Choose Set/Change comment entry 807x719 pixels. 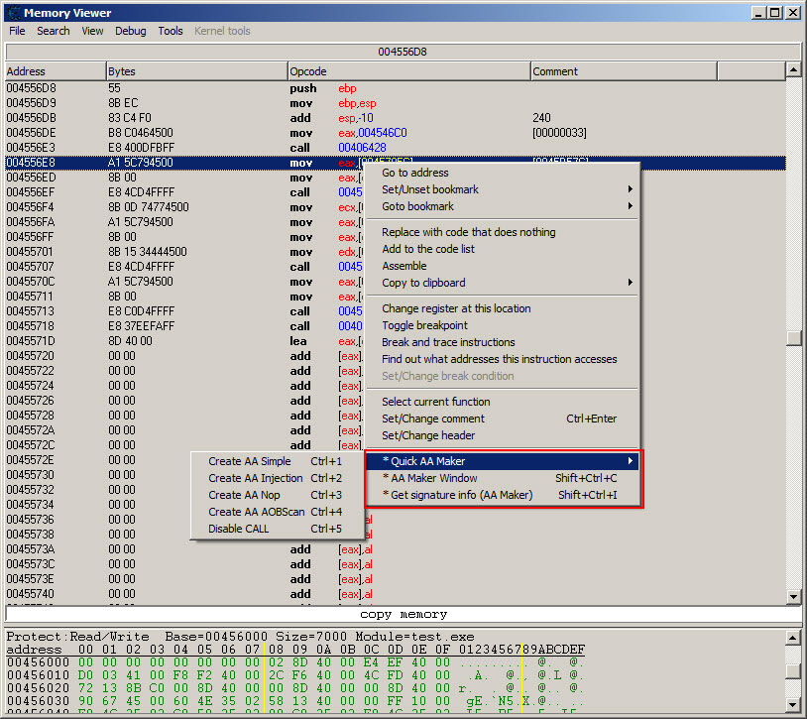tap(503, 419)
